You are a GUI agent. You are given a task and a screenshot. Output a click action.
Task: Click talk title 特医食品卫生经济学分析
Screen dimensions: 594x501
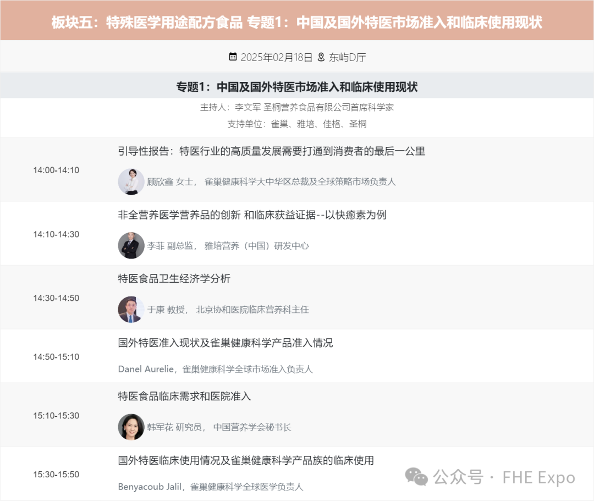point(174,279)
